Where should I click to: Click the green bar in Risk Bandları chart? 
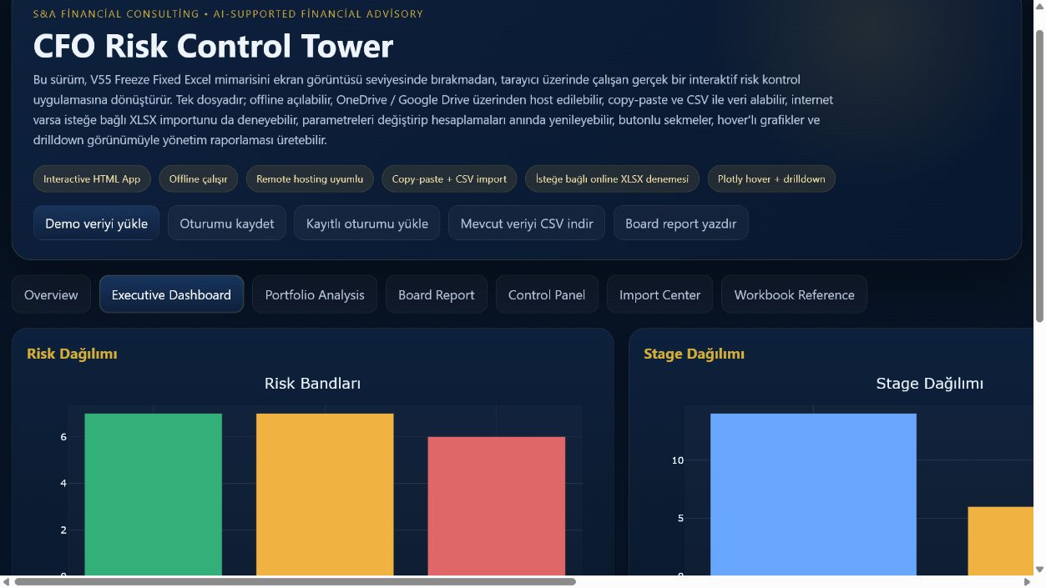[153, 494]
